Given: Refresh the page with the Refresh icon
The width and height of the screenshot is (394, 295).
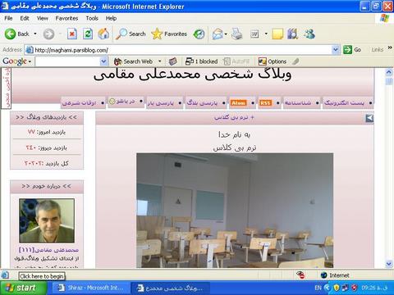Looking at the screenshot, I should click(x=88, y=34).
